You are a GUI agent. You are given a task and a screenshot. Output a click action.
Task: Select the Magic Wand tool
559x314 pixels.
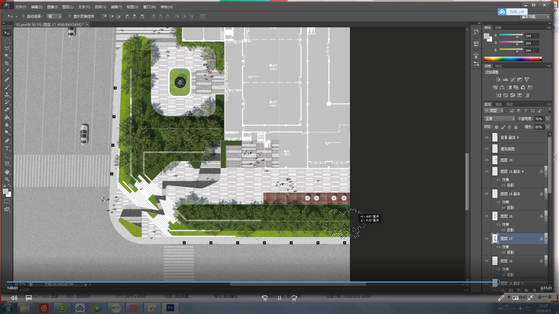coord(7,56)
